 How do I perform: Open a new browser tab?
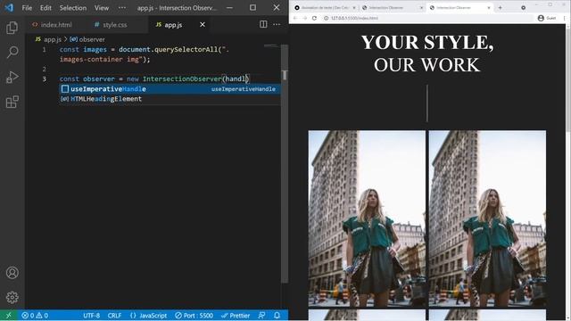click(x=500, y=8)
